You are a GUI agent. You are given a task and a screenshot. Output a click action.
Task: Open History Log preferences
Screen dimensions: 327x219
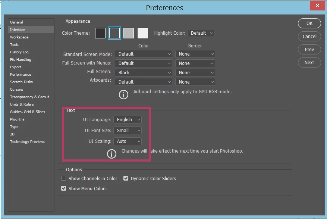pyautogui.click(x=31, y=52)
